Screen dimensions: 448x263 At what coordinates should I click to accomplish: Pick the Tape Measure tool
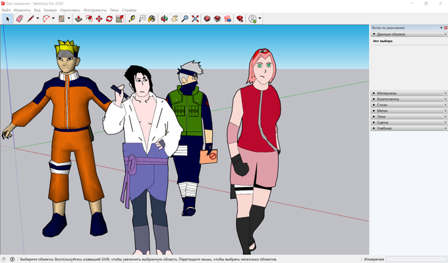tap(132, 19)
